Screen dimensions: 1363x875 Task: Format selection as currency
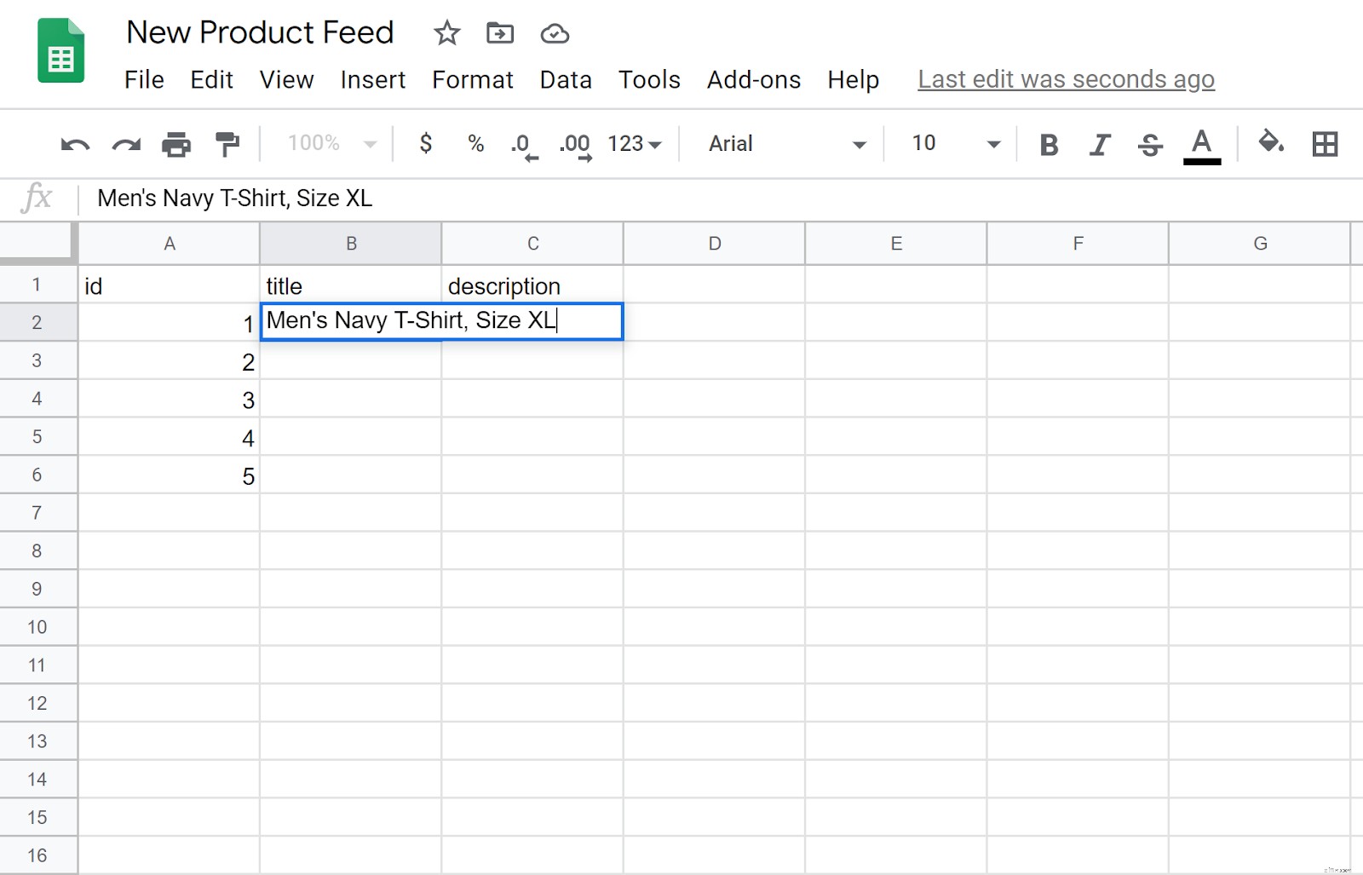[x=425, y=144]
